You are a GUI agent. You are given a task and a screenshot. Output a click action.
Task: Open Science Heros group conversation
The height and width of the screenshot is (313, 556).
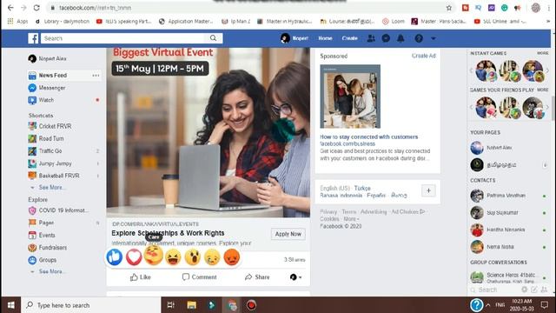coord(508,277)
